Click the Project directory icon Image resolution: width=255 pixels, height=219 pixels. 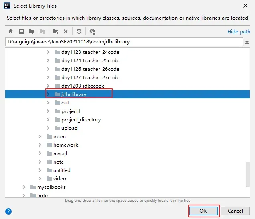32,31
